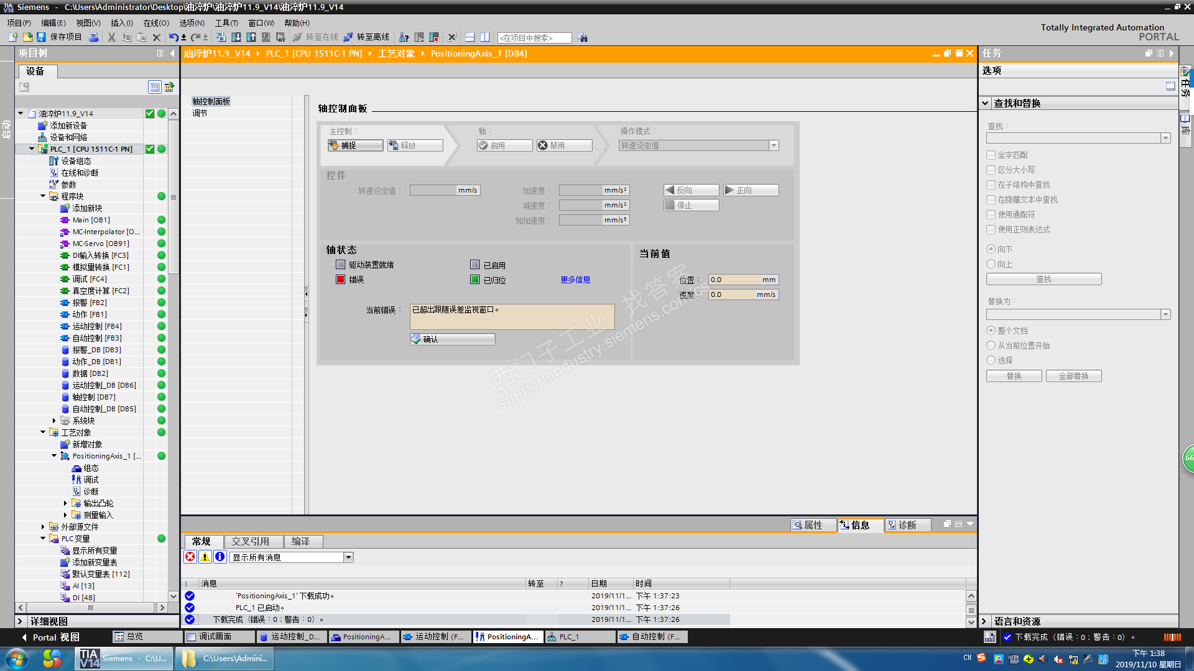The width and height of the screenshot is (1194, 671).
Task: Tick the 区分大小写 case sensitive checkbox
Action: (x=991, y=170)
